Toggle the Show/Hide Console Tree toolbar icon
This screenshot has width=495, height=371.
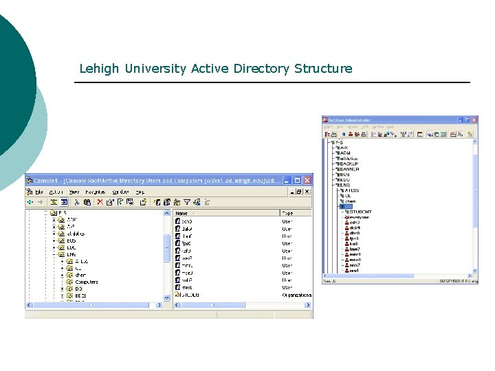click(x=64, y=202)
